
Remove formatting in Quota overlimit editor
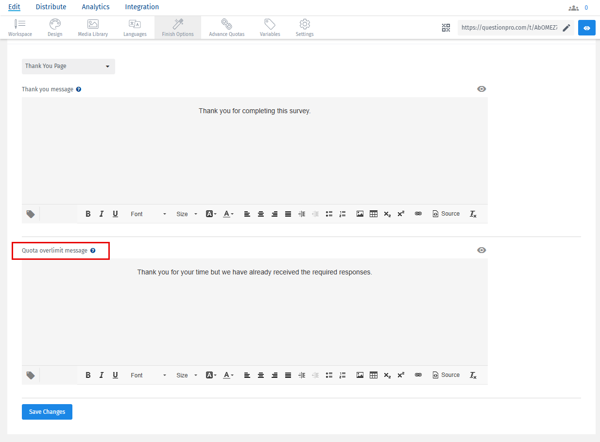click(473, 375)
